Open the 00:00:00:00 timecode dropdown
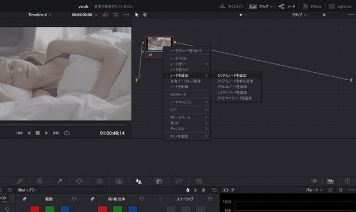The height and width of the screenshot is (212, 356). [x=84, y=15]
